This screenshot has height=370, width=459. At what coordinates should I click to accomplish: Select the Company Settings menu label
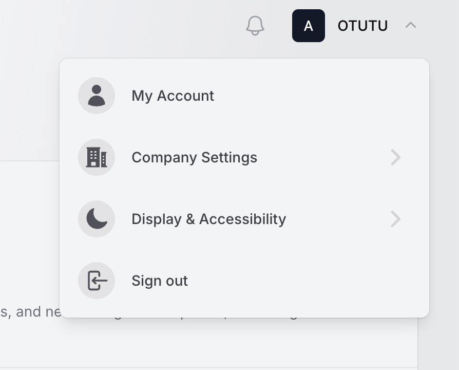194,157
